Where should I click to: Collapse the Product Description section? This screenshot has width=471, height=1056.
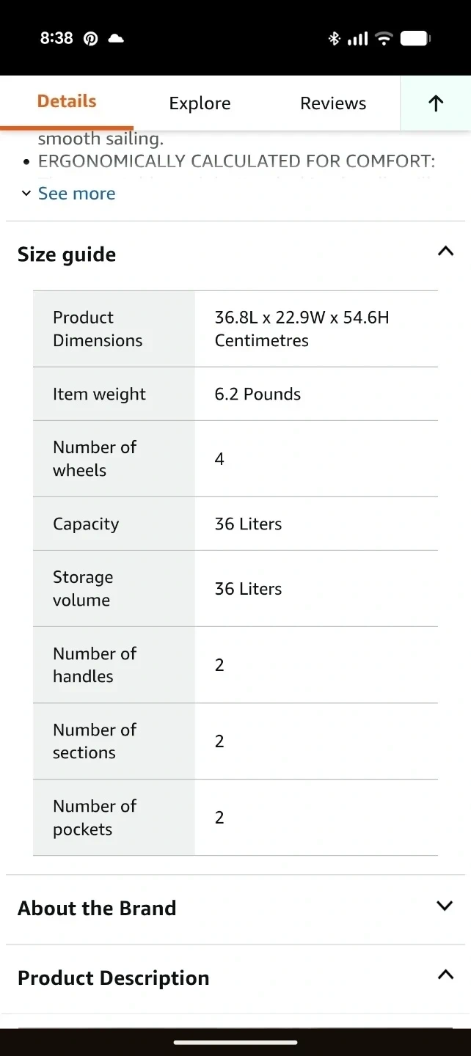coord(445,975)
